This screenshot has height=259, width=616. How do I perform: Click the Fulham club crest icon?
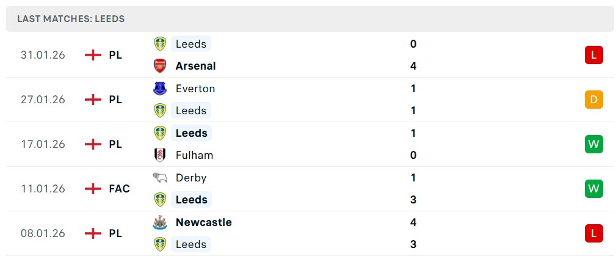[x=160, y=155]
